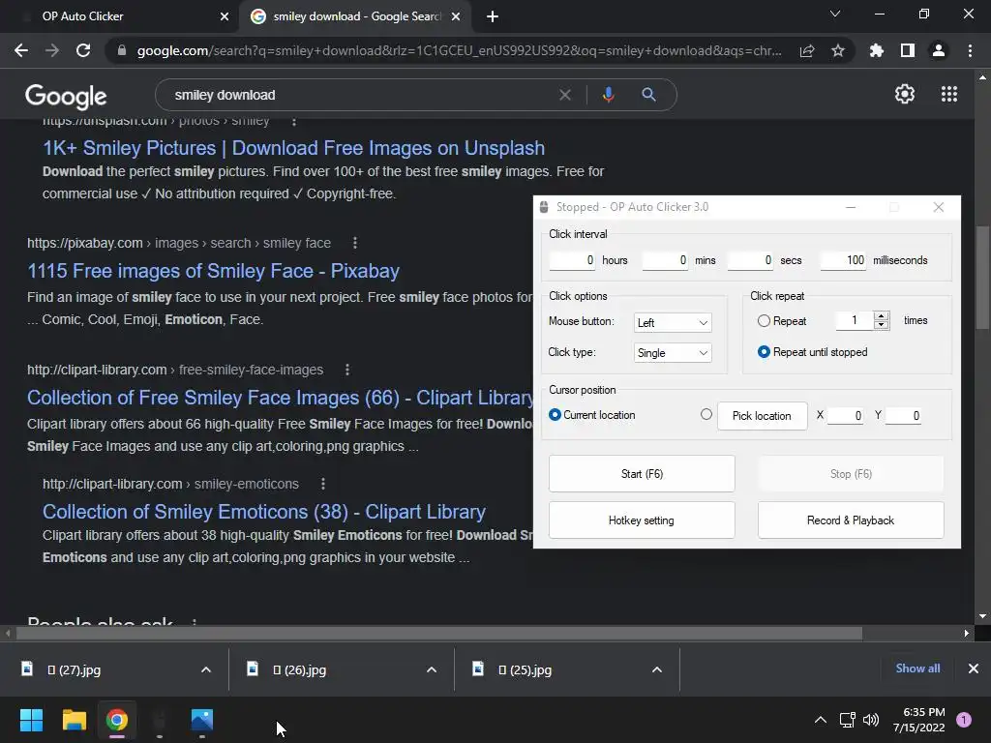Image resolution: width=991 pixels, height=743 pixels.
Task: Open the Chrome profile avatar
Action: click(x=939, y=50)
